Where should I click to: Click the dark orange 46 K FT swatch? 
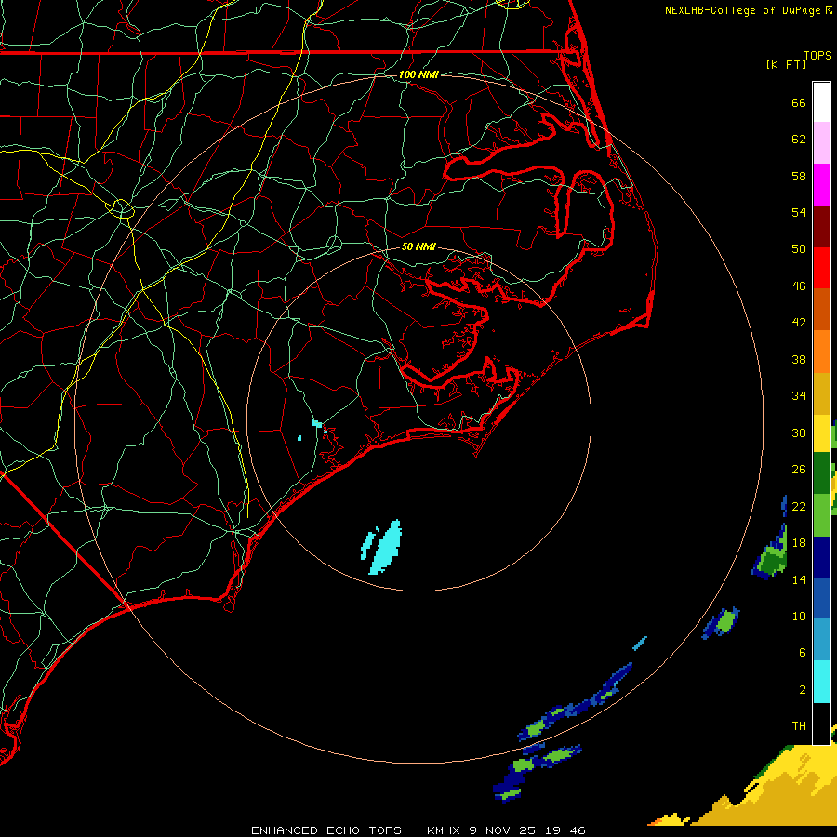[x=821, y=310]
